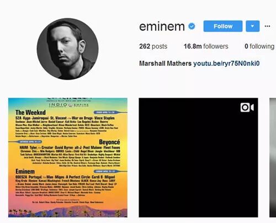The height and width of the screenshot is (223, 276).
Task: Click the Beyoncé headliner on poster
Action: click(x=109, y=142)
